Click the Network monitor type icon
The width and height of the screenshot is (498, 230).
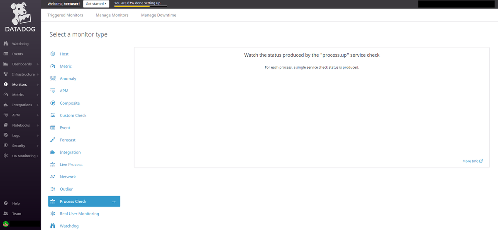click(53, 177)
